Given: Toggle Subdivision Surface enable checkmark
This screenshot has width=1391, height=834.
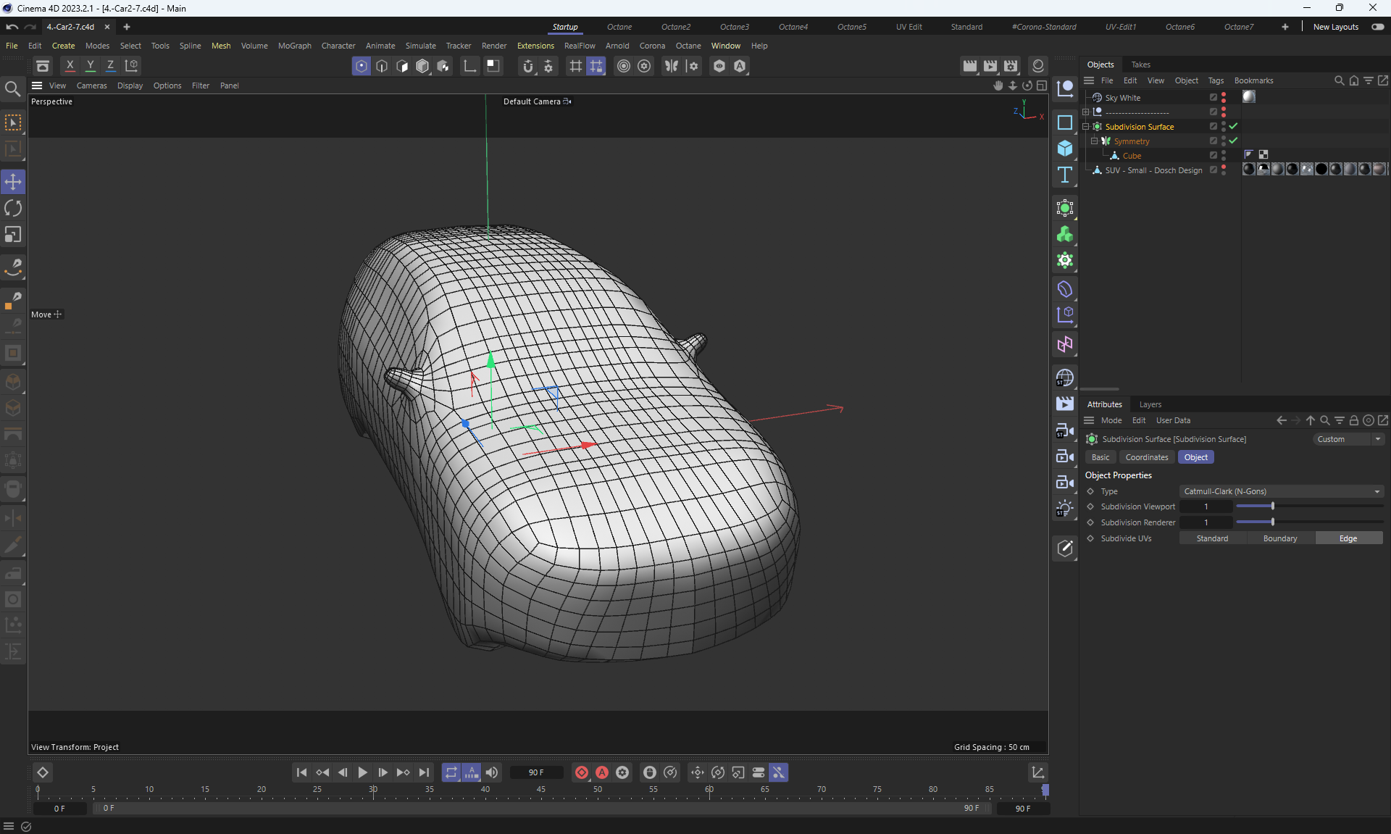Looking at the screenshot, I should coord(1233,127).
